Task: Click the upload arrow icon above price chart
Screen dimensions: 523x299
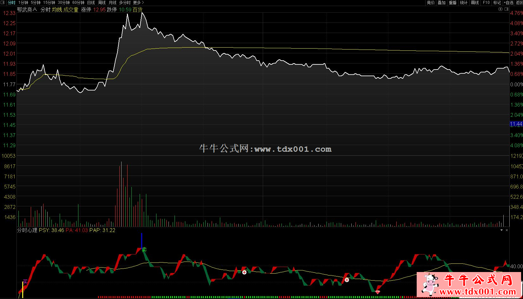Action: pyautogui.click(x=500, y=9)
